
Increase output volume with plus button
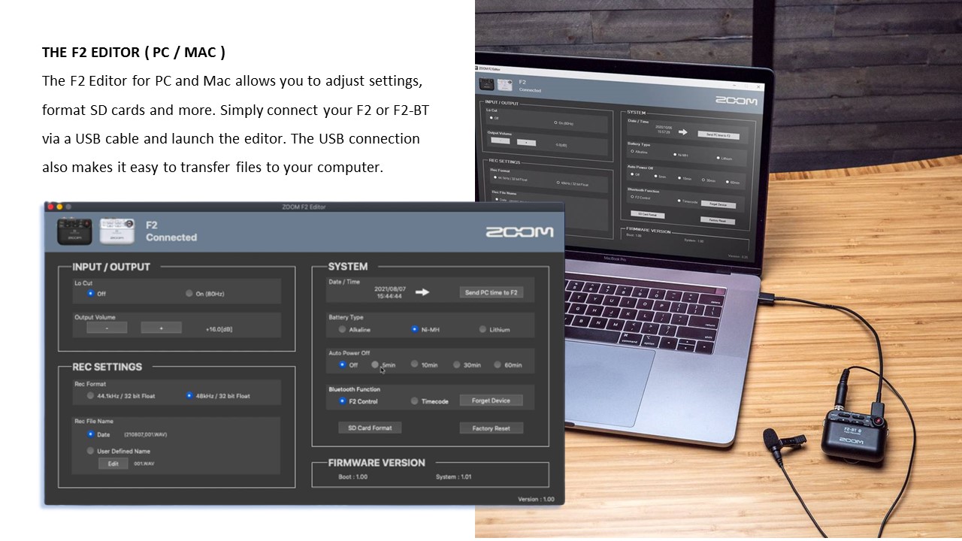[161, 328]
